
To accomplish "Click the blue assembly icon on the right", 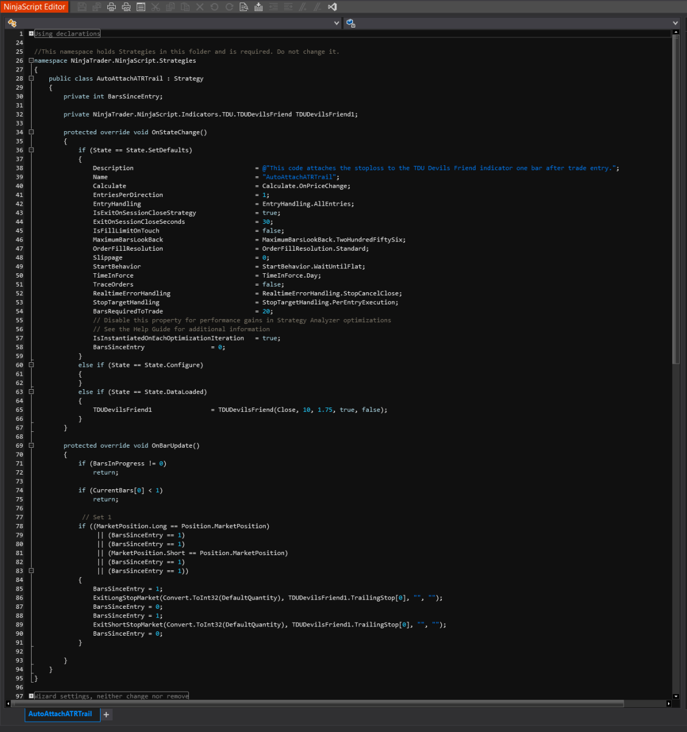I will click(349, 23).
